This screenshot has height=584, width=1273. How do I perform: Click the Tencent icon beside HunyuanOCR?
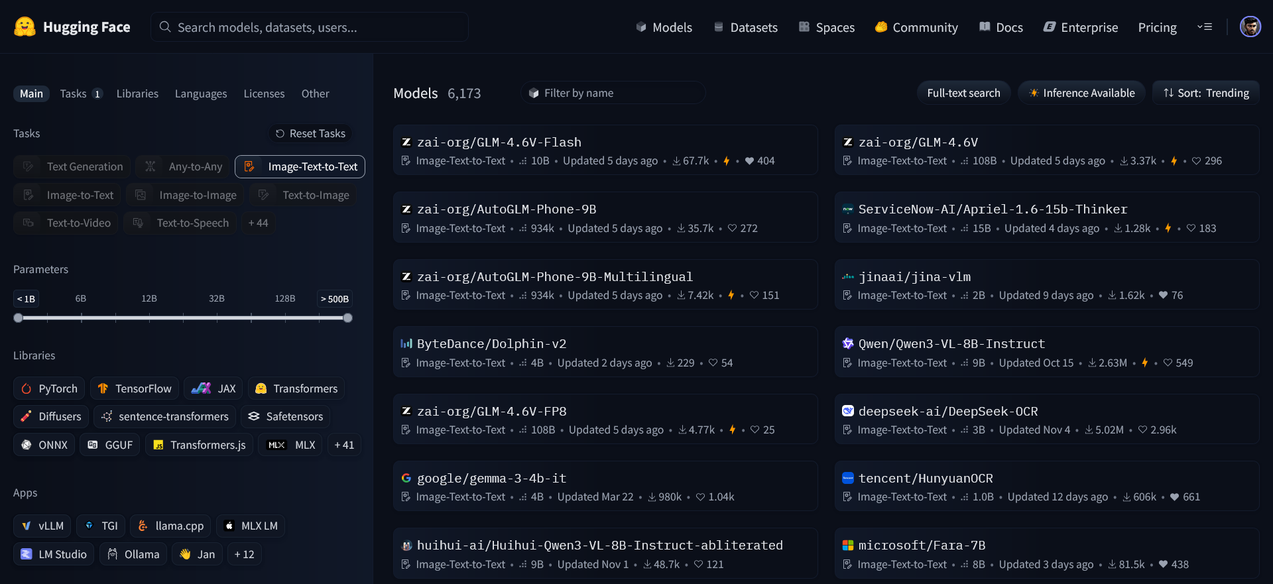[x=847, y=478]
